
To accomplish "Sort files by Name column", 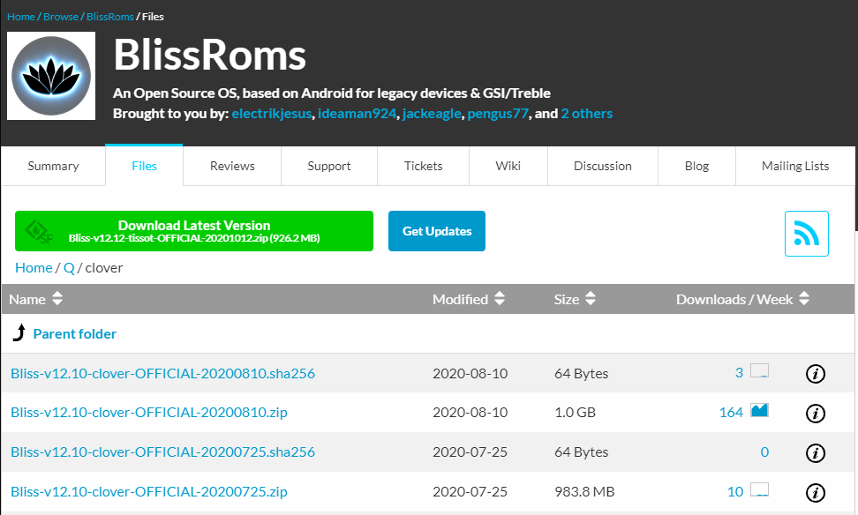I will (35, 299).
